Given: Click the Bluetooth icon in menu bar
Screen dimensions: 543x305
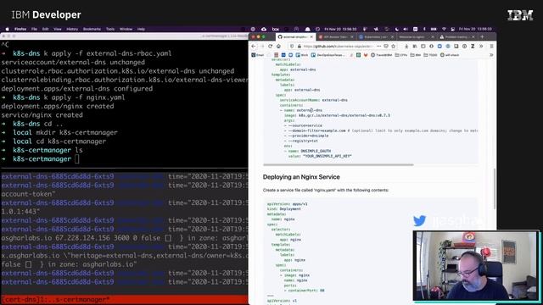Looking at the screenshot, I should point(424,29).
